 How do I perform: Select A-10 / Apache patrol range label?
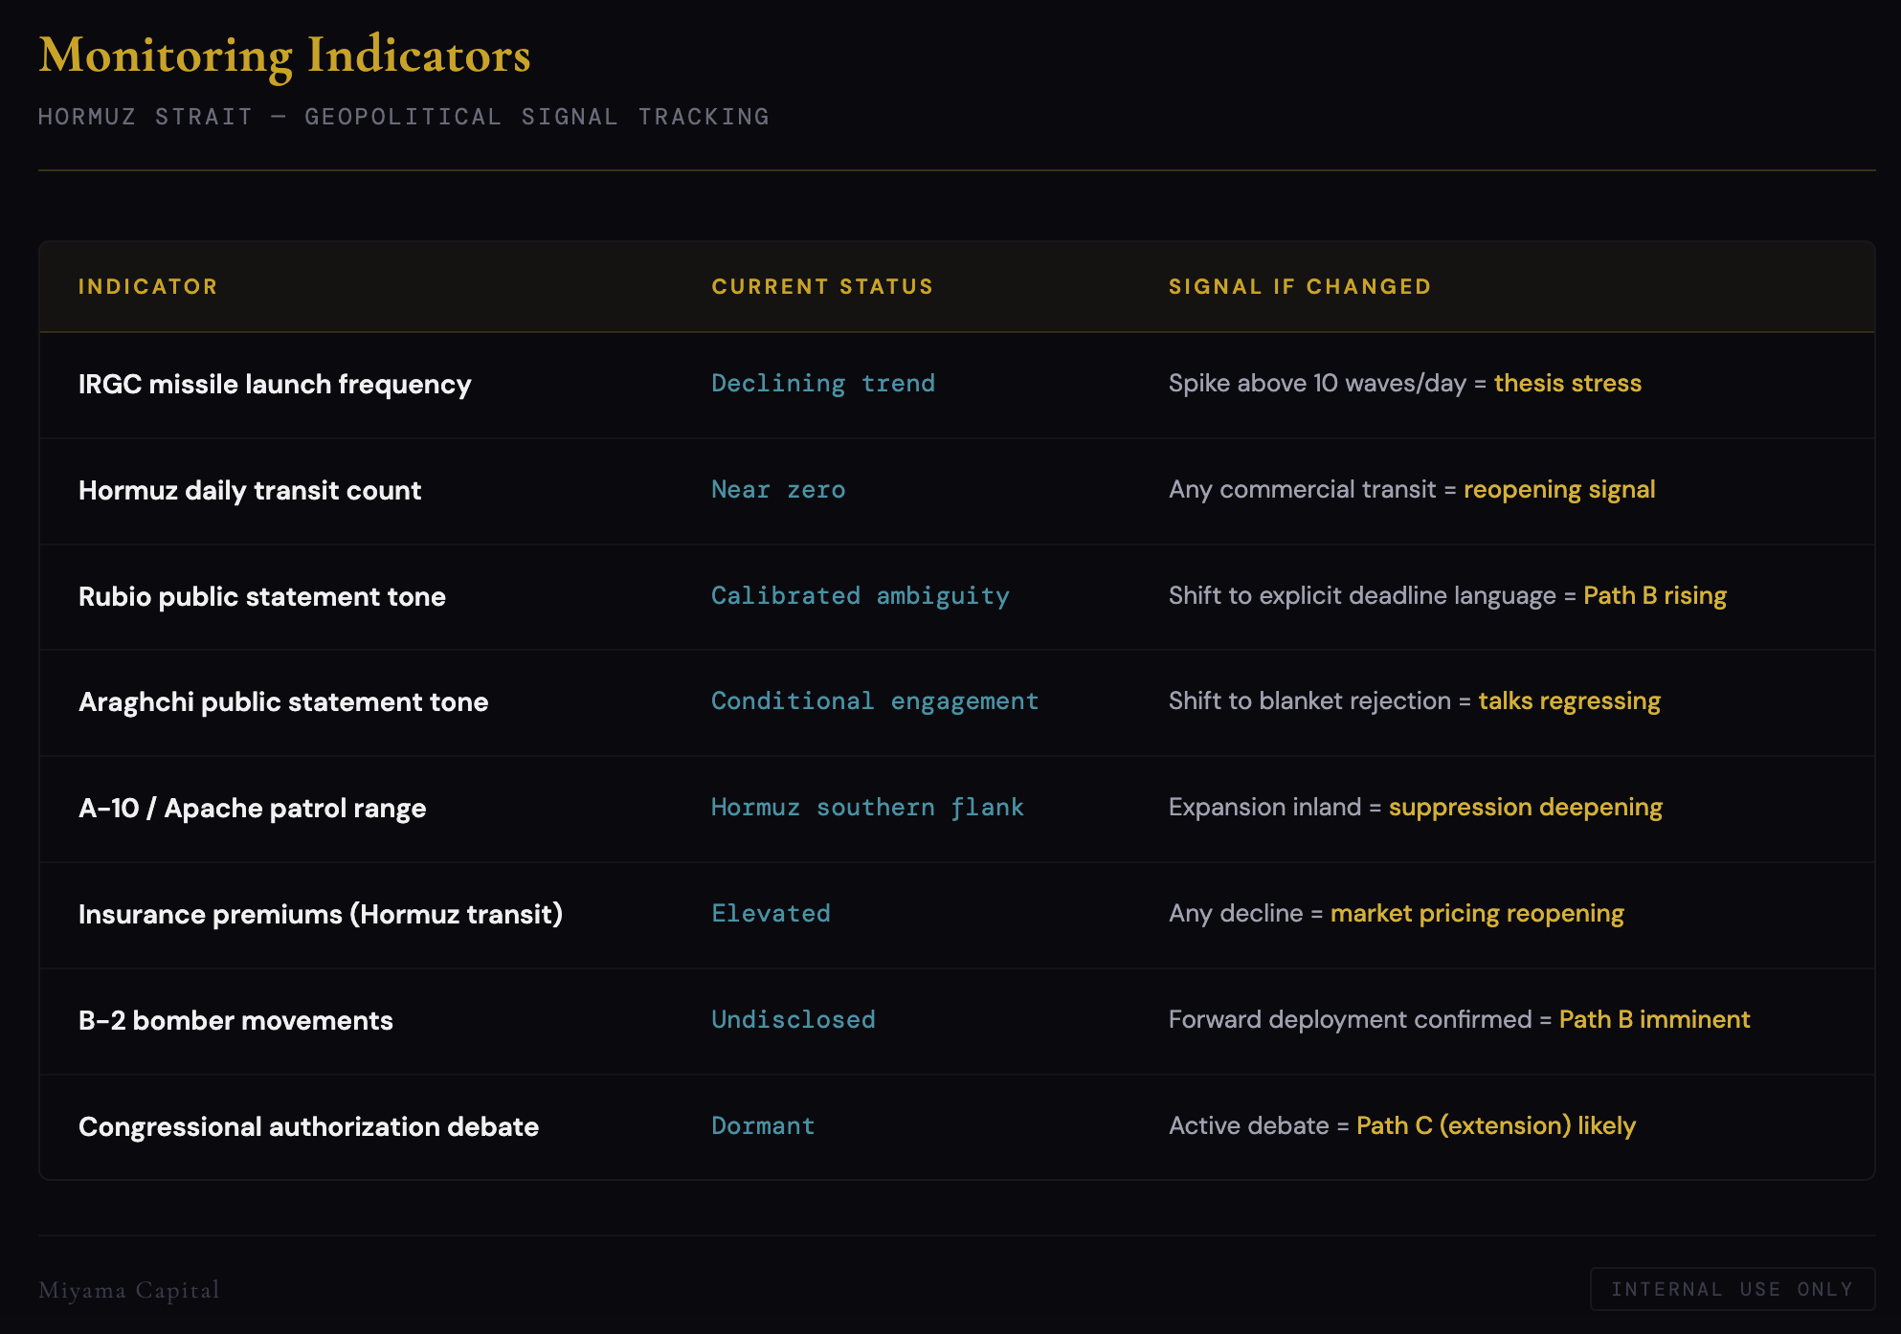point(252,809)
